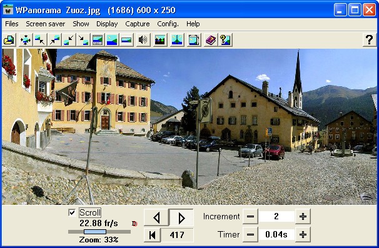Image resolution: width=379 pixels, height=248 pixels.
Task: Click the Increment value field showing 2
Action: pyautogui.click(x=276, y=216)
